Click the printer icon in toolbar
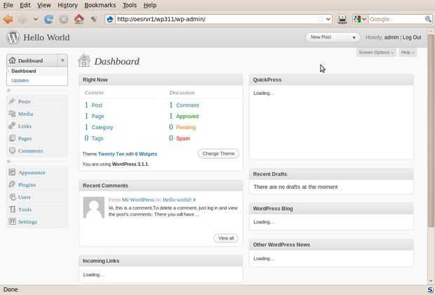 pyautogui.click(x=342, y=19)
